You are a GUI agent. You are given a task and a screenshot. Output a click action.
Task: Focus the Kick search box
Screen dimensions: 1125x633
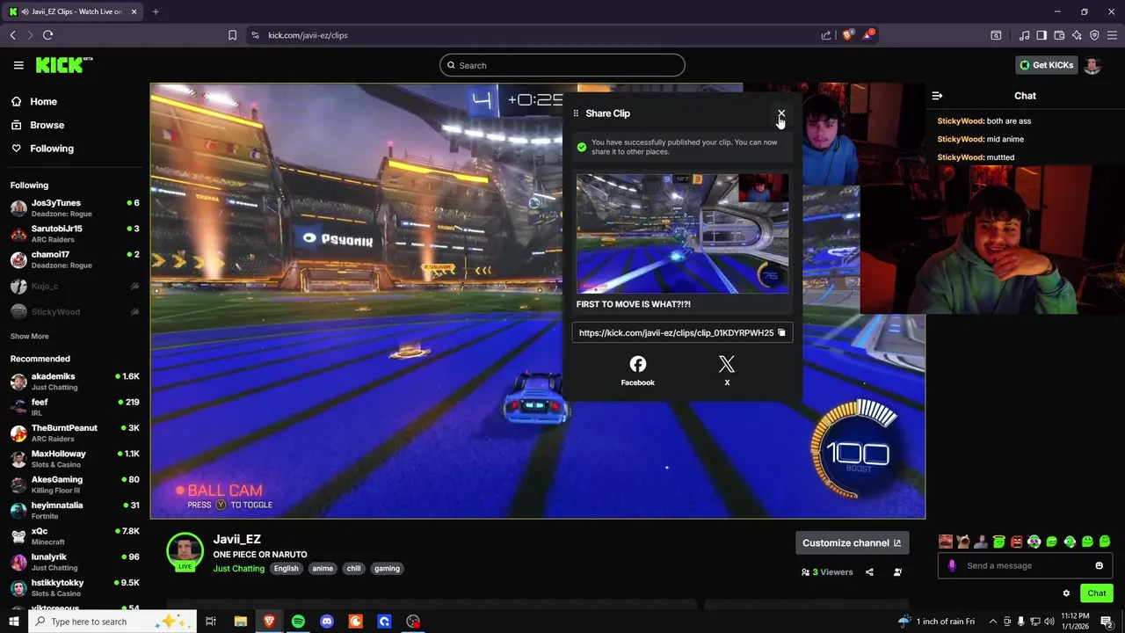pos(562,65)
